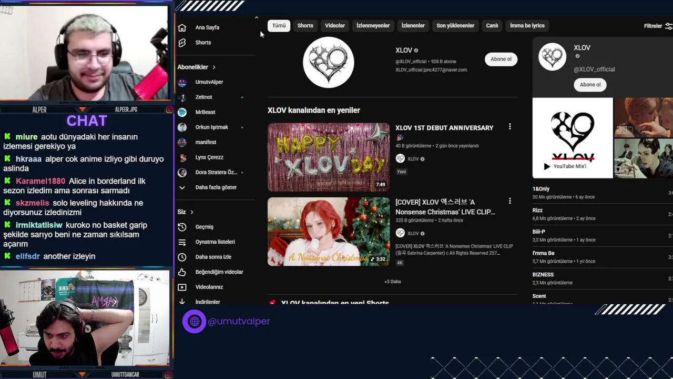Open the Filtreler filter sliders icon
The height and width of the screenshot is (379, 673).
point(668,26)
